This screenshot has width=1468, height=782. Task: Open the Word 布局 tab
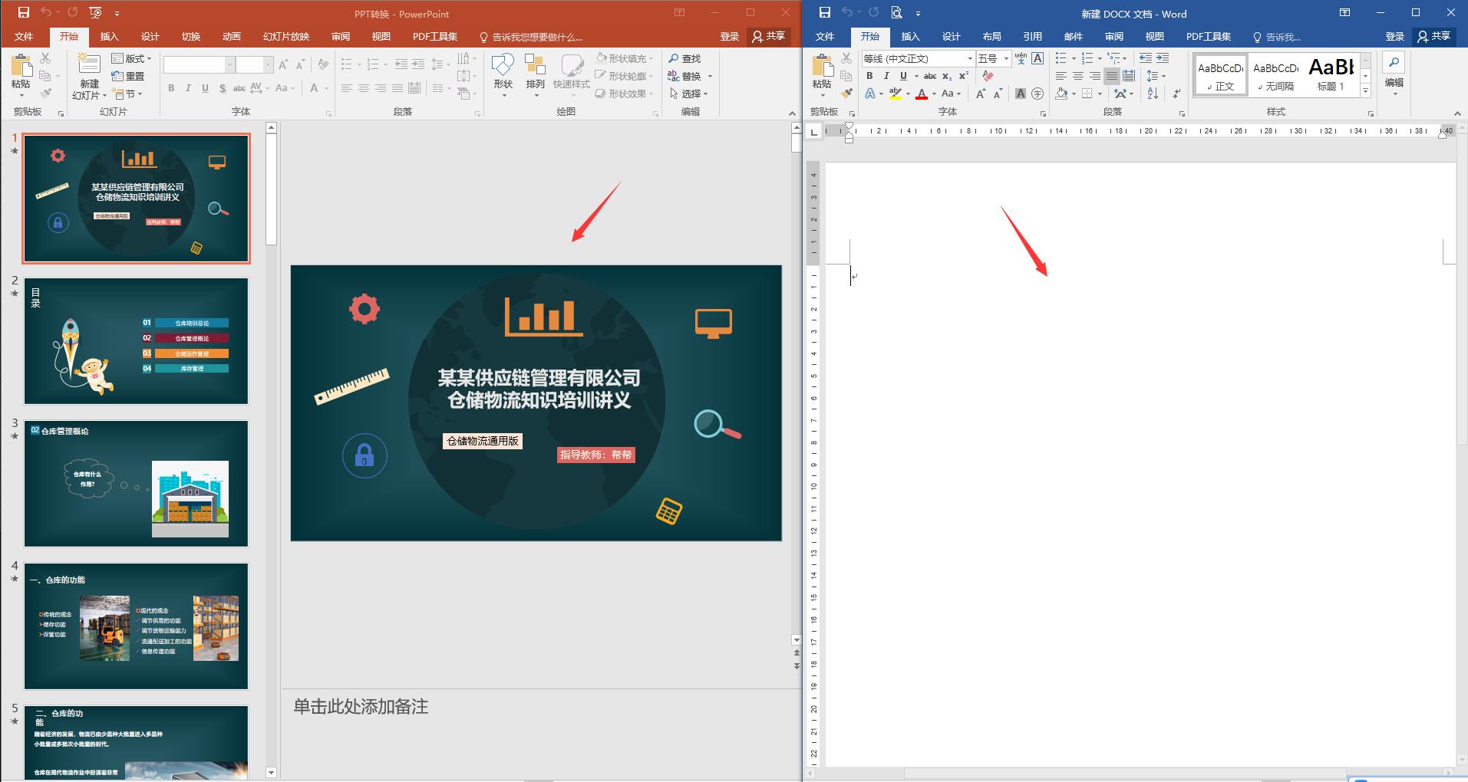coord(991,37)
